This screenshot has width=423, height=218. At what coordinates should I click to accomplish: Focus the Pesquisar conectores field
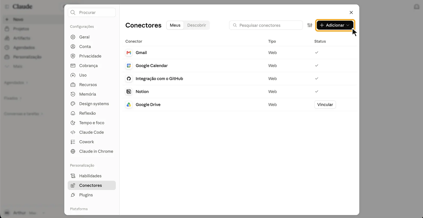click(x=266, y=25)
